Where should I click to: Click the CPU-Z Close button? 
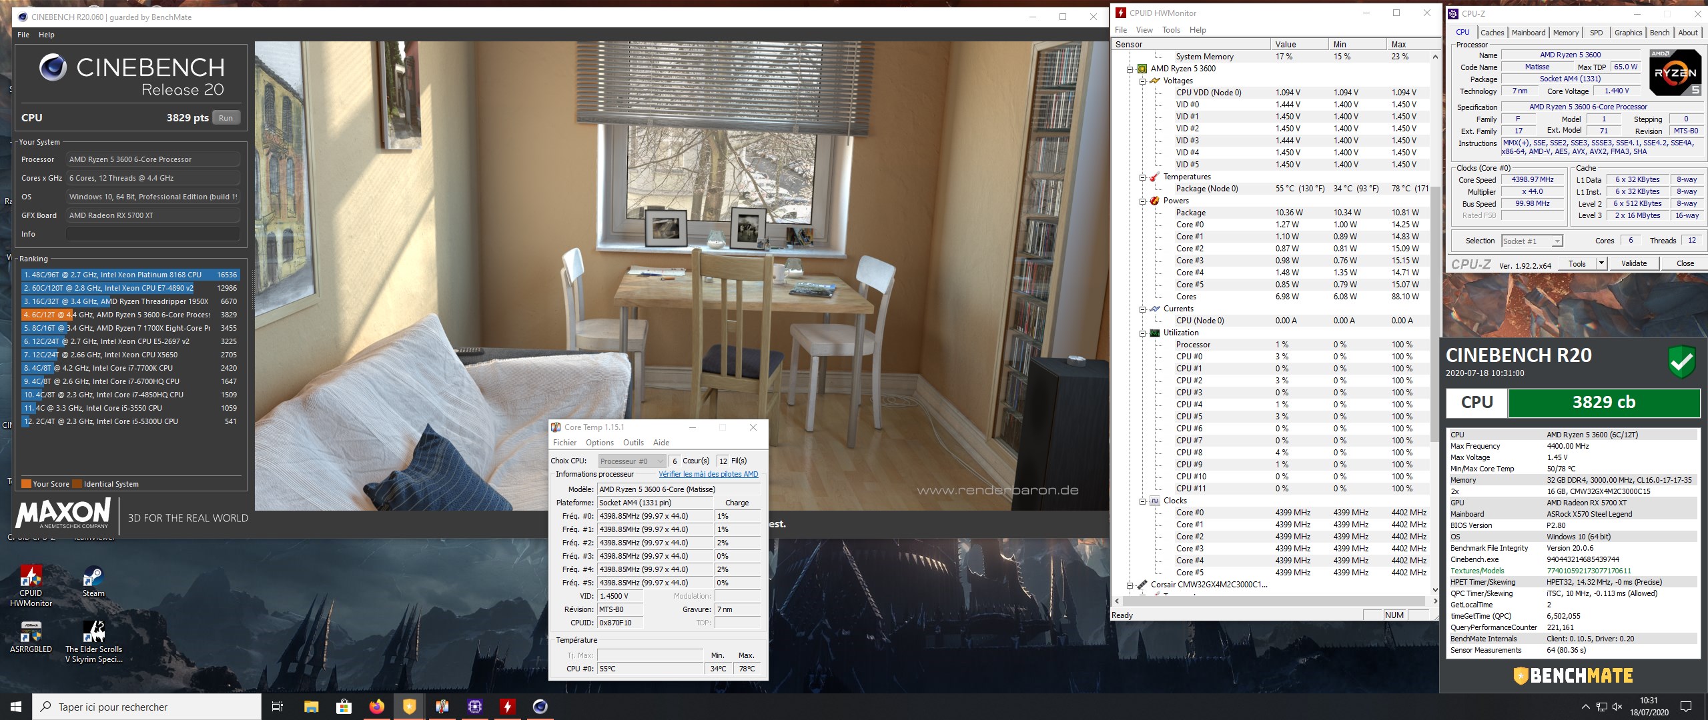(1685, 263)
